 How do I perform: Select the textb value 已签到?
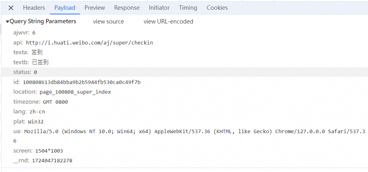40,62
